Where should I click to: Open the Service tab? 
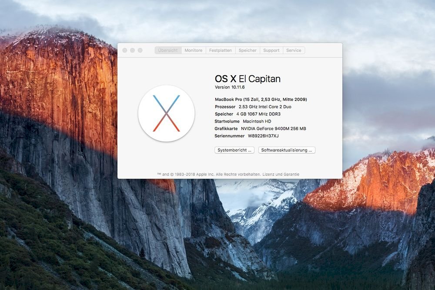[x=294, y=50]
